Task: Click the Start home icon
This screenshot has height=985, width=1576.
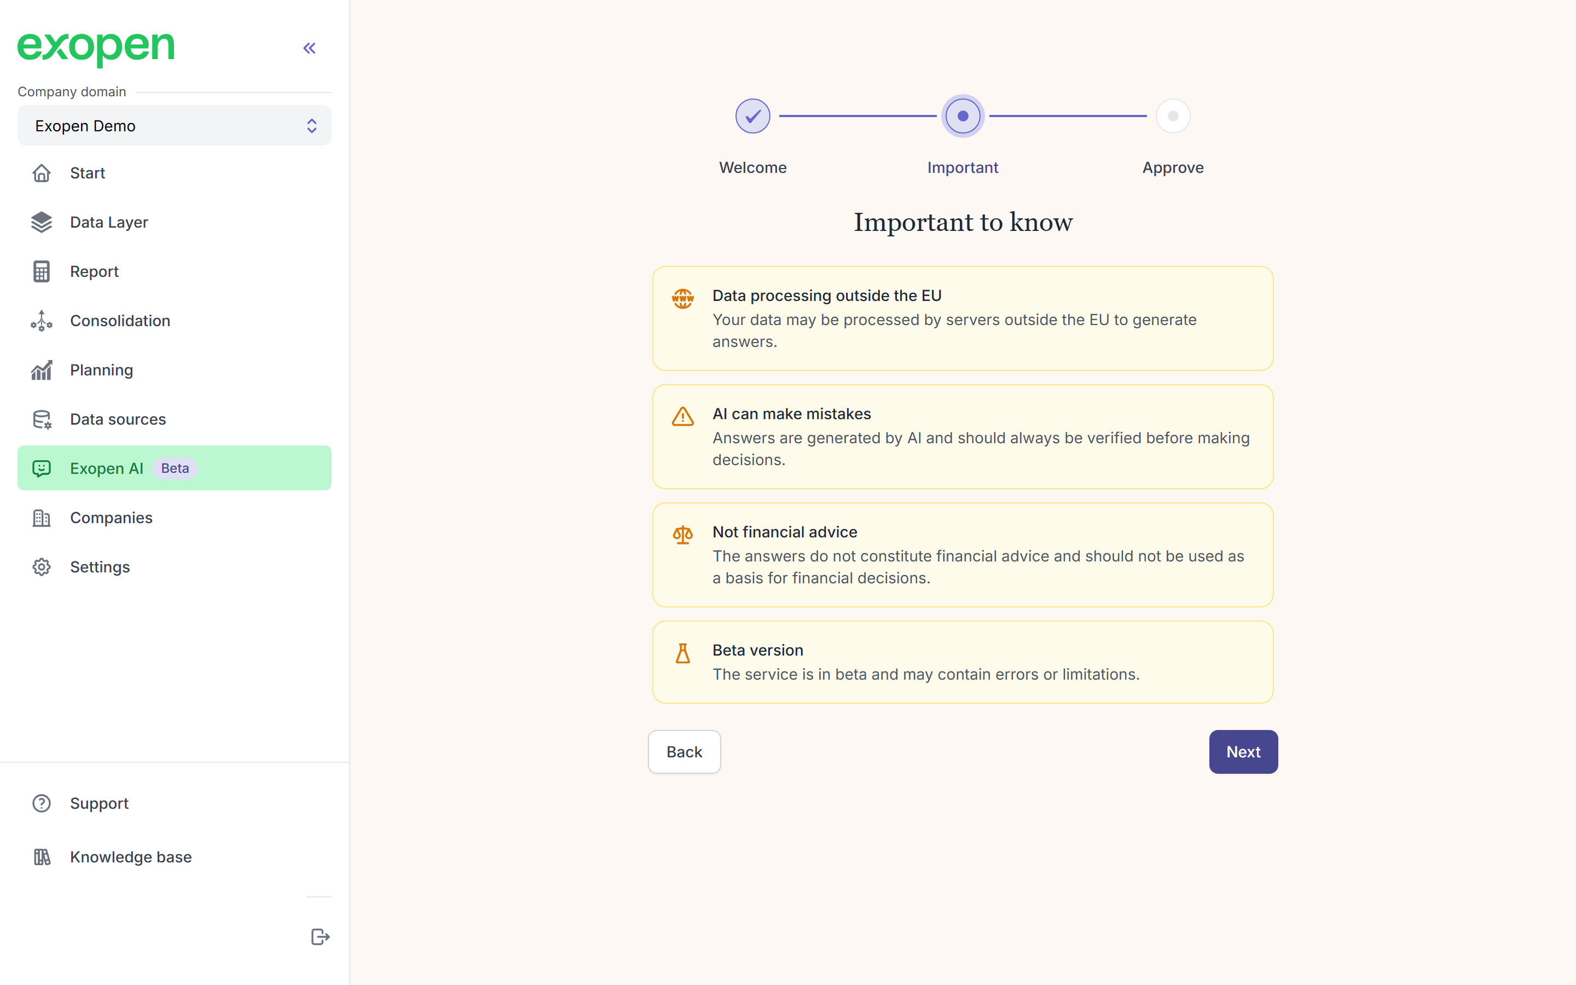Action: pos(42,173)
